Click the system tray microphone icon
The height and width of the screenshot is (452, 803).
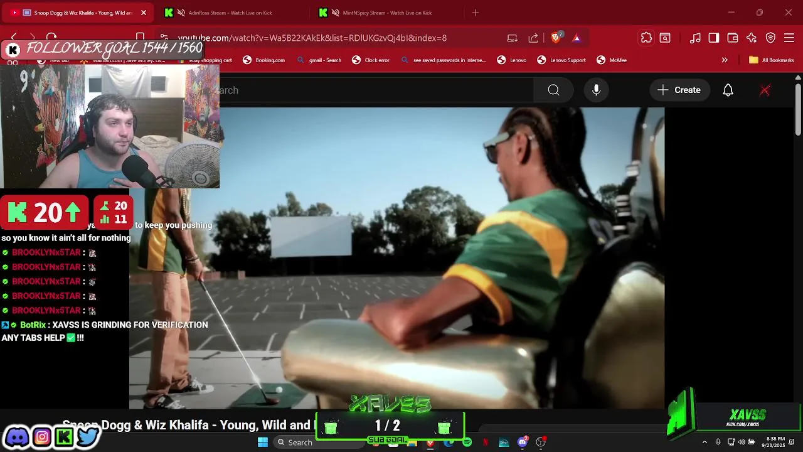point(718,443)
